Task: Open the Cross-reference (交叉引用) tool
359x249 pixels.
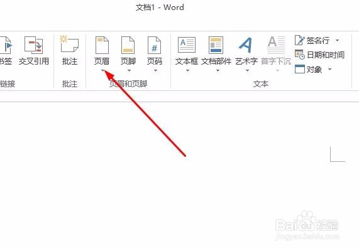Action: click(x=34, y=45)
